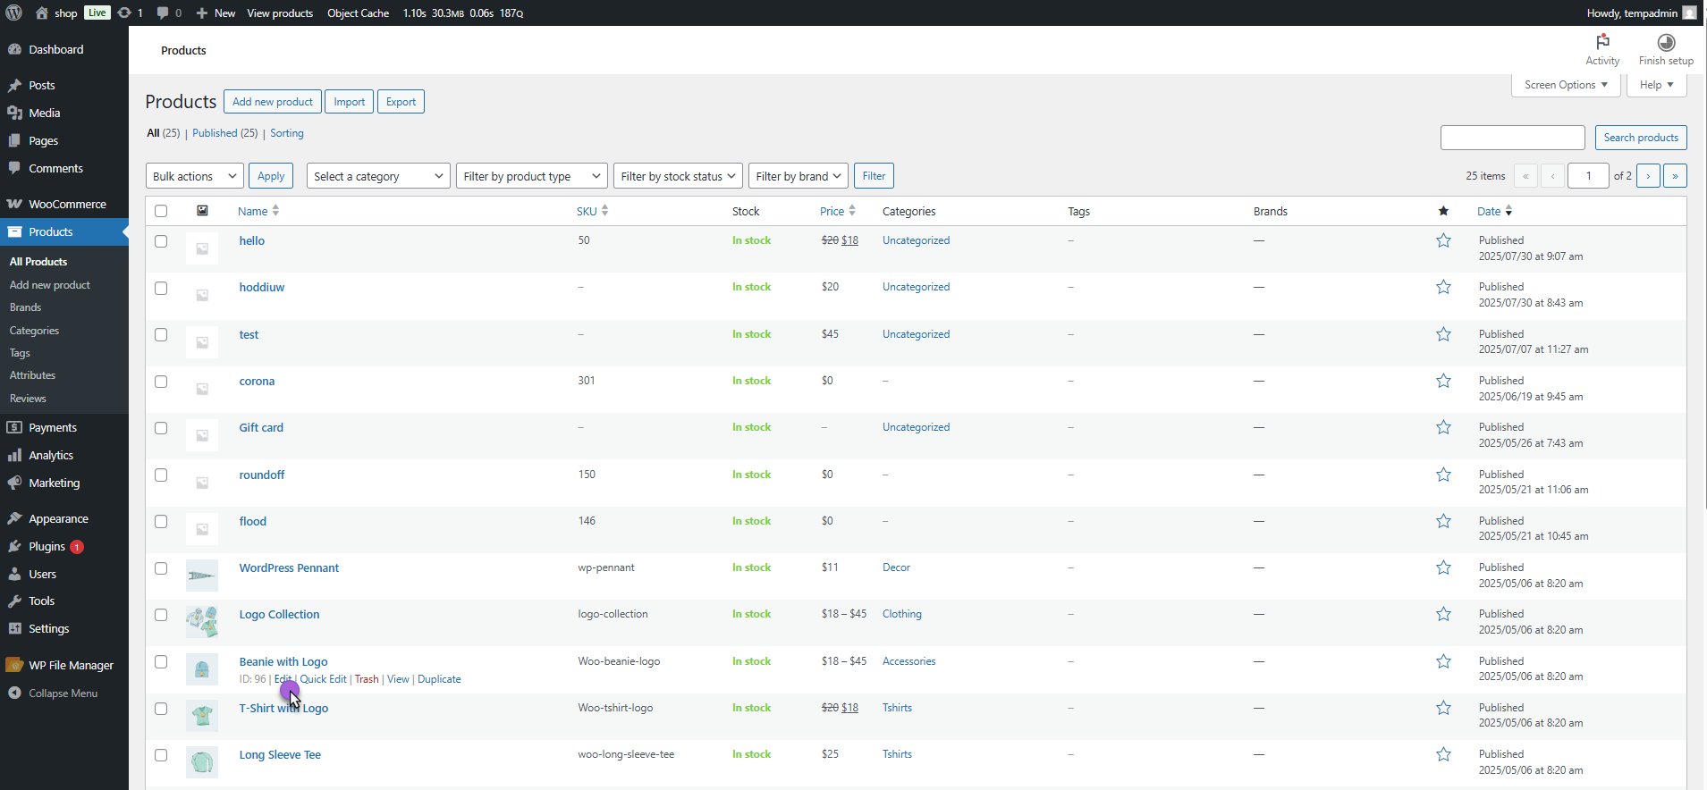This screenshot has width=1707, height=790.
Task: Check the hello product checkbox
Action: (x=161, y=241)
